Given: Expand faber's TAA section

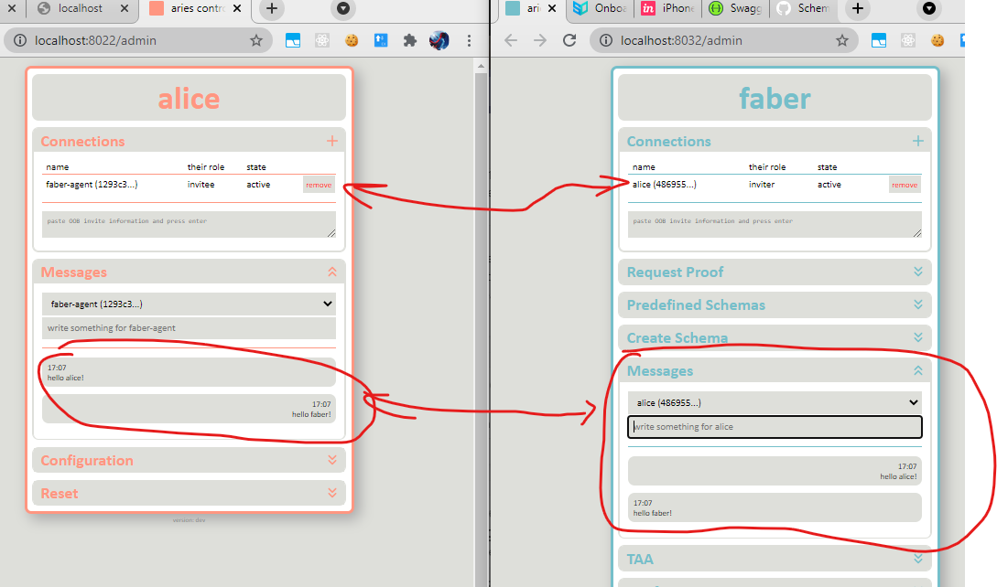Looking at the screenshot, I should coord(917,559).
